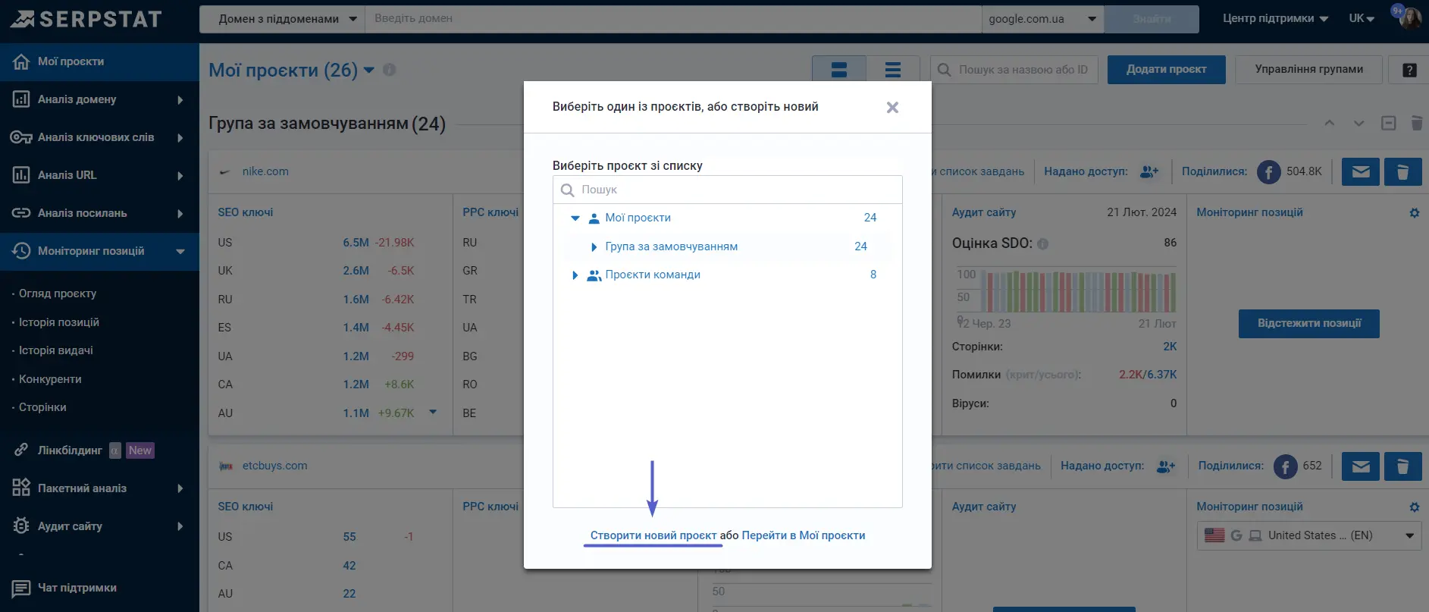The height and width of the screenshot is (612, 1429).
Task: Click Аудит сайту heading for nike.com
Action: coord(984,212)
